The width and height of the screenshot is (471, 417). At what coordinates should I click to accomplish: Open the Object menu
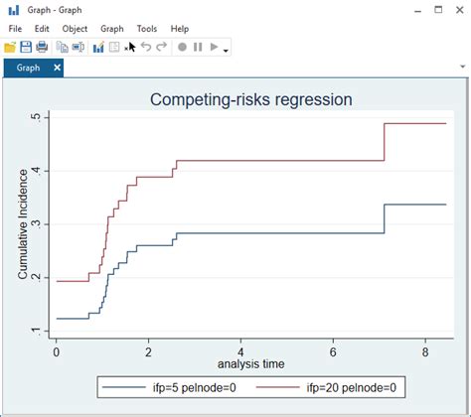click(75, 29)
